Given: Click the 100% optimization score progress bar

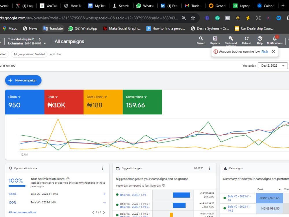Looking at the screenshot, I should click(17, 186).
